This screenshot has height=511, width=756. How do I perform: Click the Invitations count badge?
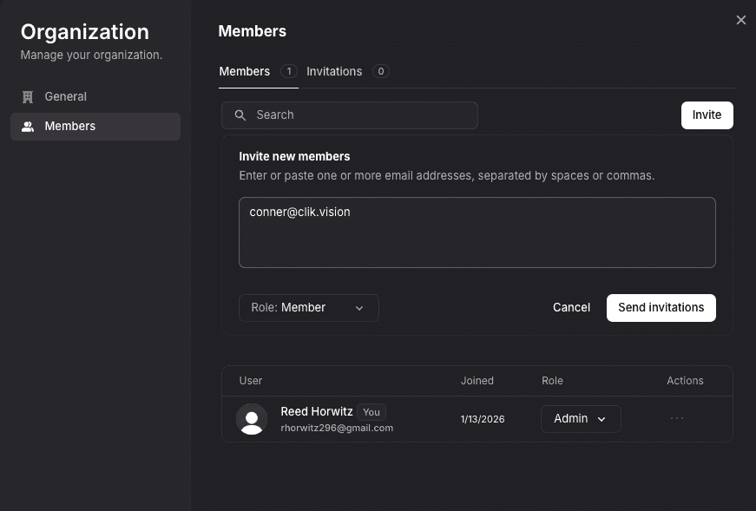tap(381, 71)
